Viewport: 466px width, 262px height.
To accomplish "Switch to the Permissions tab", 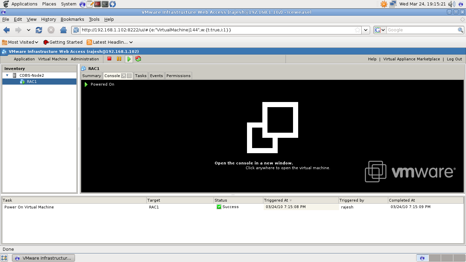I will pos(178,76).
